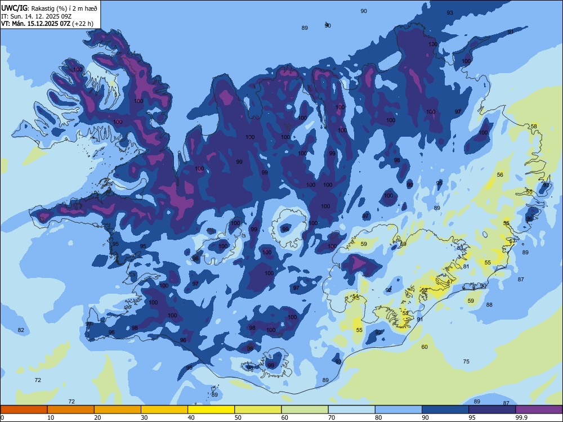Screen dimensions: 563x422
Task: Click the humidity value '88' on the map
Action: [489, 304]
